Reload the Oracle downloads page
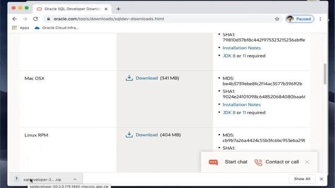Screen dimensions: 335x188 click(36, 19)
